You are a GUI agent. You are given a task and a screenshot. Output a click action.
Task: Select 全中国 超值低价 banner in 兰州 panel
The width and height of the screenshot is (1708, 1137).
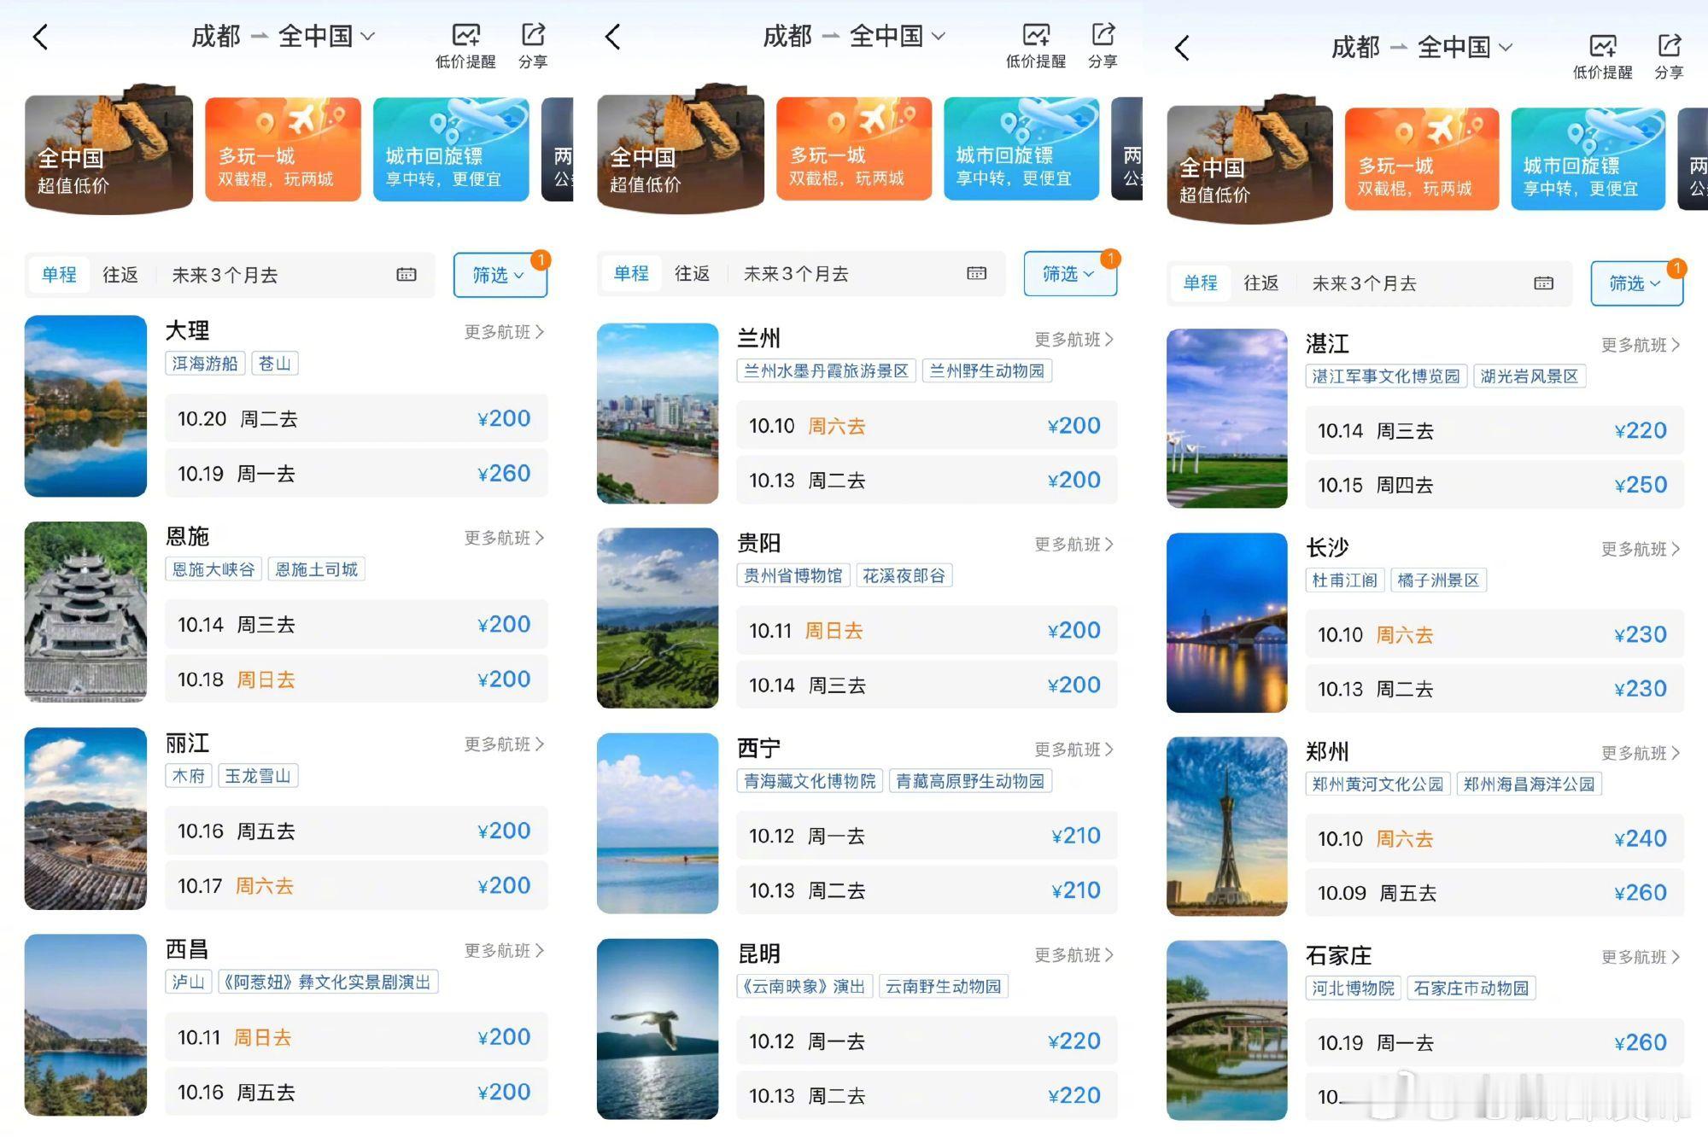[681, 149]
